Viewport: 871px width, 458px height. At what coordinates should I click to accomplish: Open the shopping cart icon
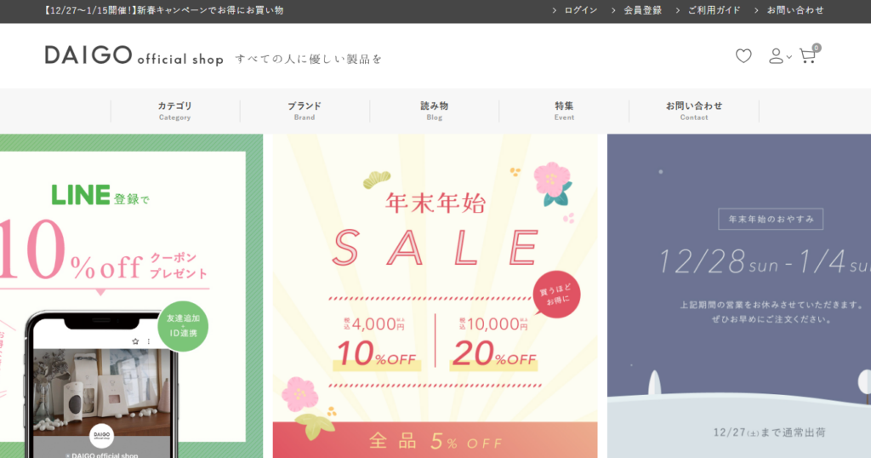[807, 56]
